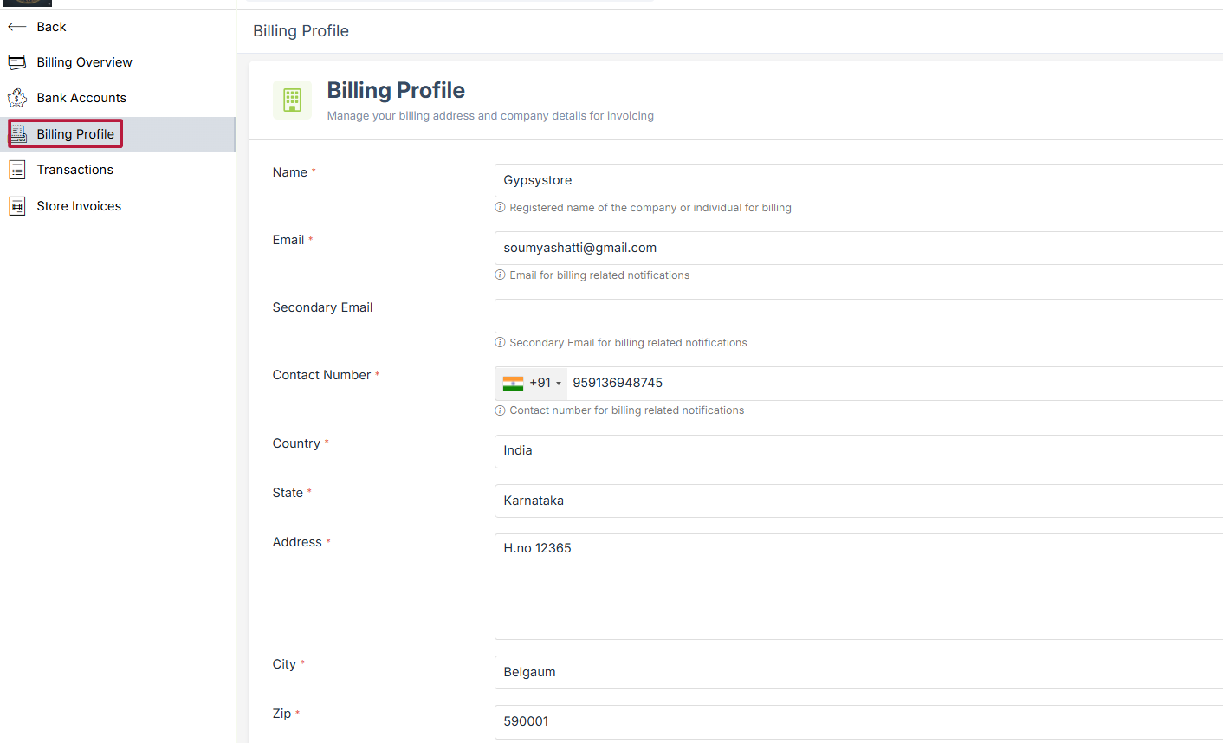The image size is (1223, 743).
Task: Expand the State dropdown showing Karnataka
Action: (x=857, y=501)
